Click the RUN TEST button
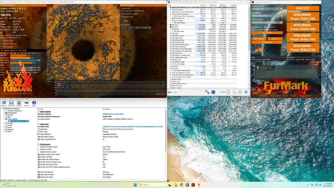Viewport: 334px width, 188px height. click(x=303, y=8)
